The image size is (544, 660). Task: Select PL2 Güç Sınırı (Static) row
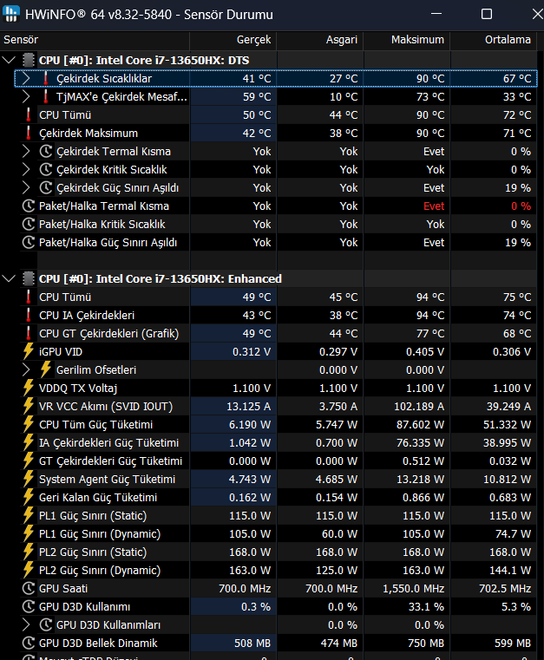pos(278,552)
